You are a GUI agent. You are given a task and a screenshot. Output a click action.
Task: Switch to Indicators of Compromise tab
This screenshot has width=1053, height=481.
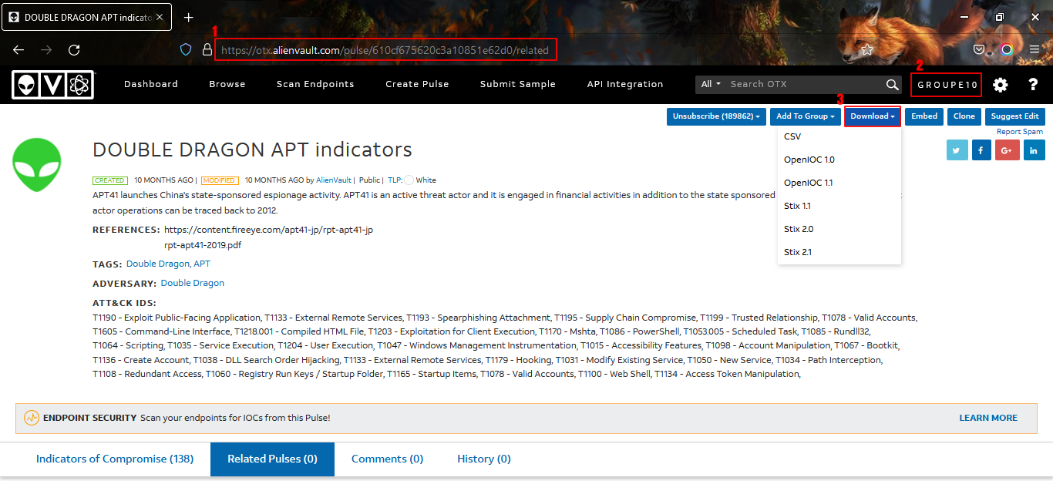pyautogui.click(x=115, y=459)
